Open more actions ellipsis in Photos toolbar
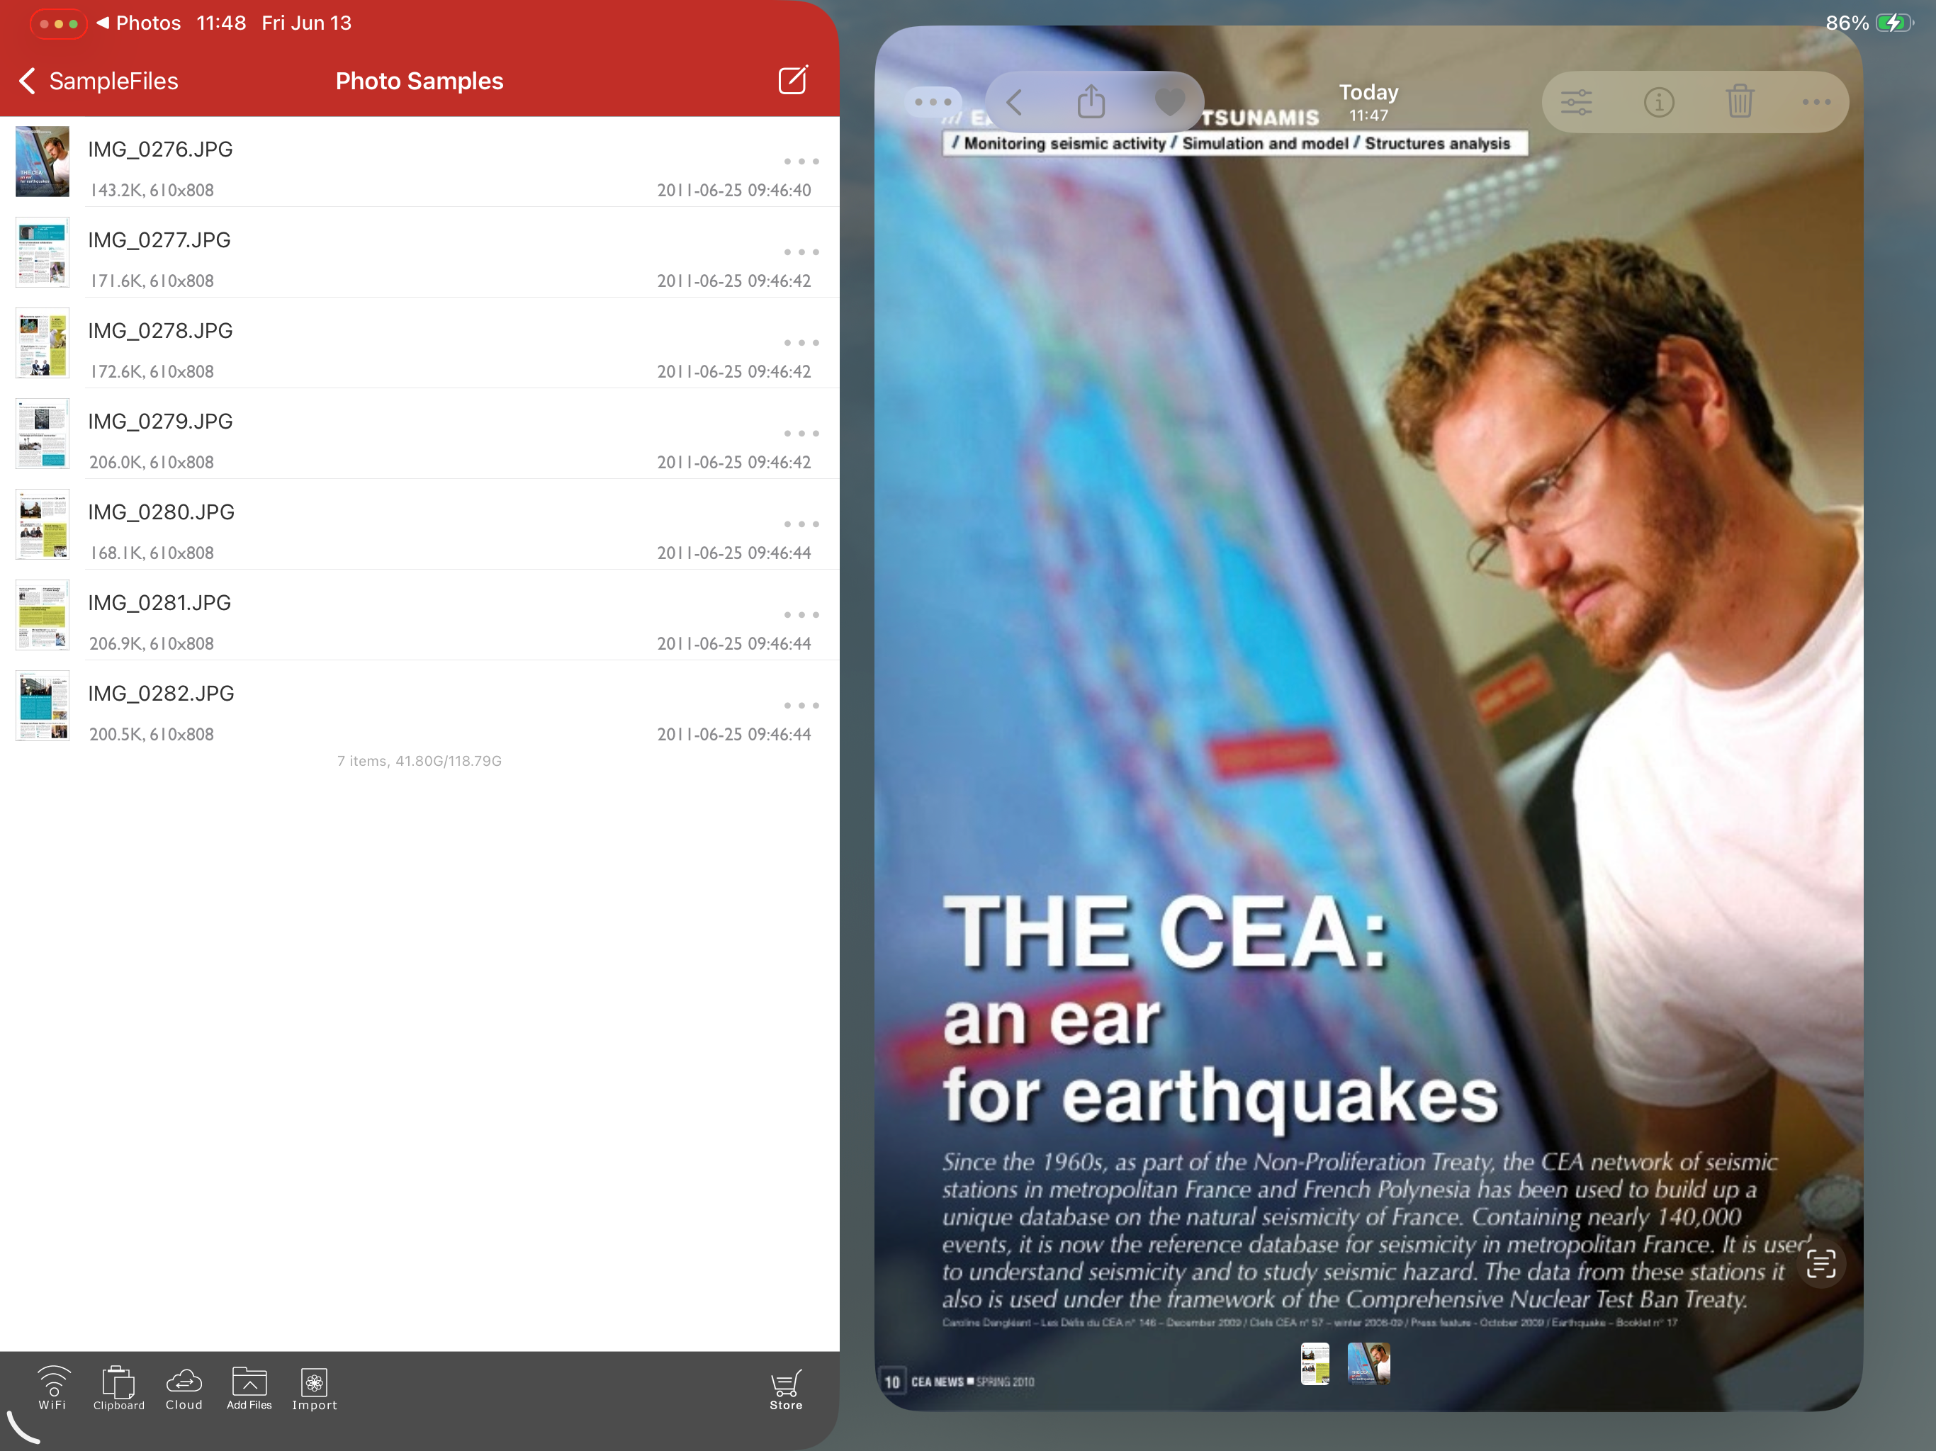1936x1451 pixels. 1816,103
